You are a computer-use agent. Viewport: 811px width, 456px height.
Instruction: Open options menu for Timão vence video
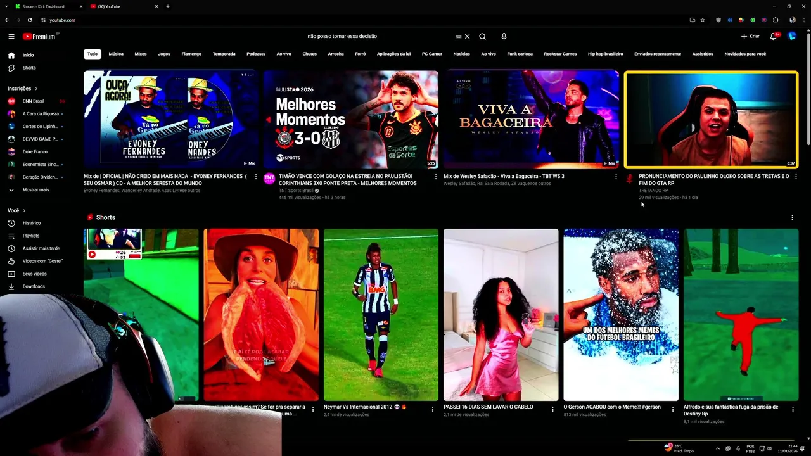click(436, 177)
